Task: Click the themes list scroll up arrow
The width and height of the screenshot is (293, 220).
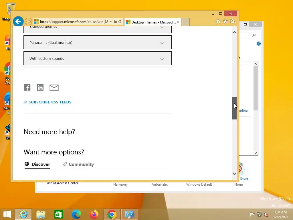Action: tap(256, 64)
